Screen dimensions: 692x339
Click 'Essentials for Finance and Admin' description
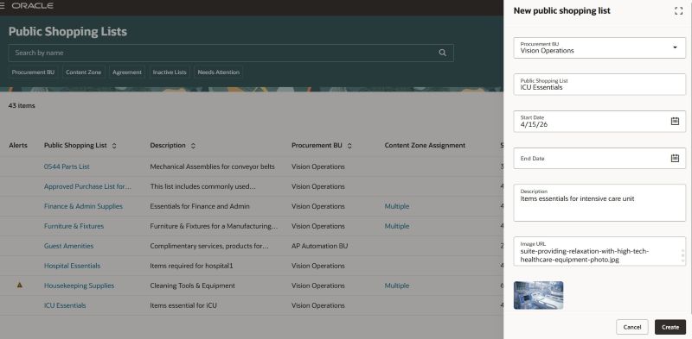[200, 206]
